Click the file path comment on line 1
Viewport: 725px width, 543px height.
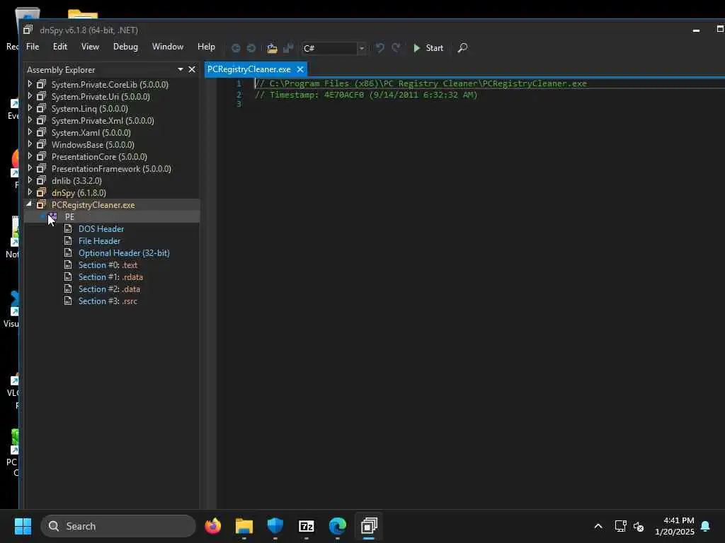[421, 83]
